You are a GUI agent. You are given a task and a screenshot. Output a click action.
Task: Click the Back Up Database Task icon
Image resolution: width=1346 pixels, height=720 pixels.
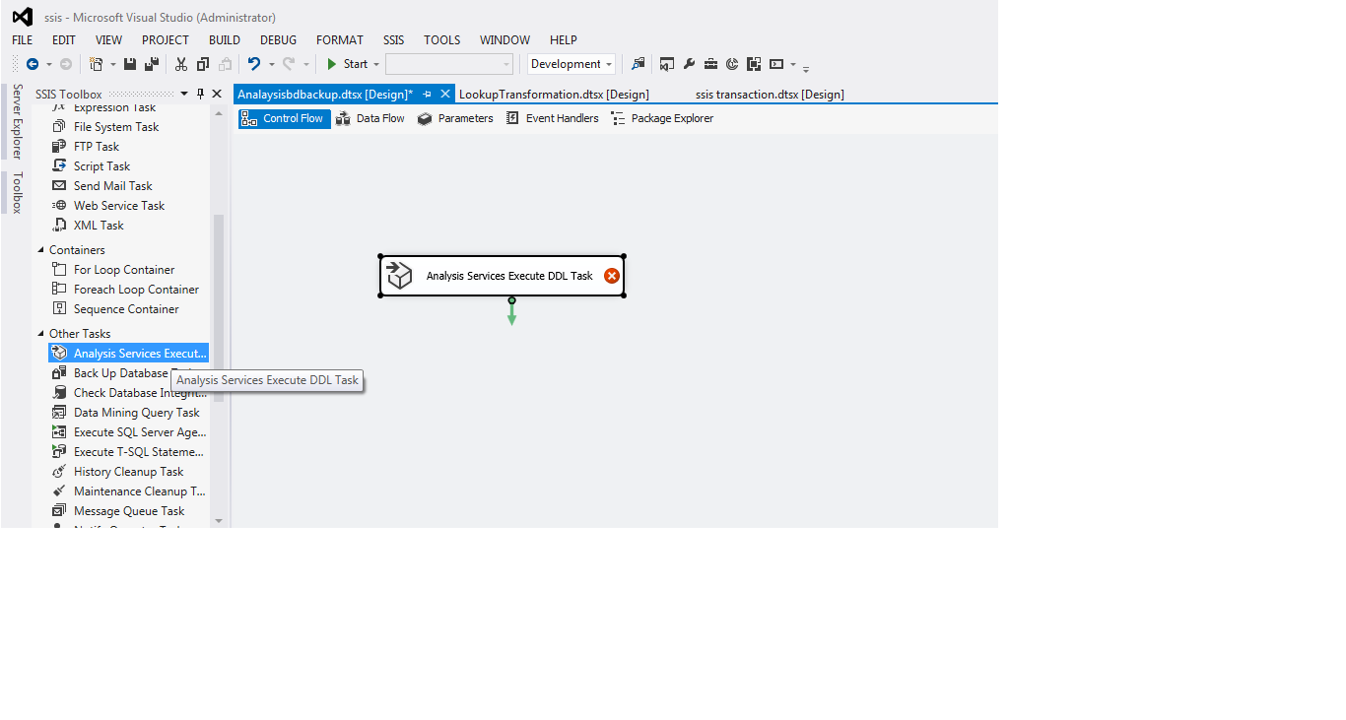[59, 373]
